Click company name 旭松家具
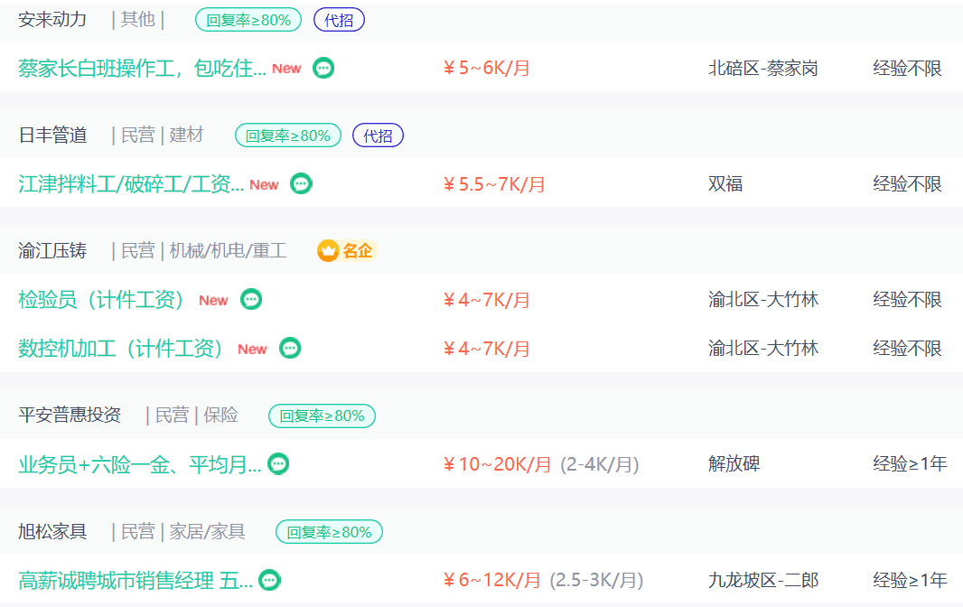This screenshot has height=607, width=963. coord(52,532)
